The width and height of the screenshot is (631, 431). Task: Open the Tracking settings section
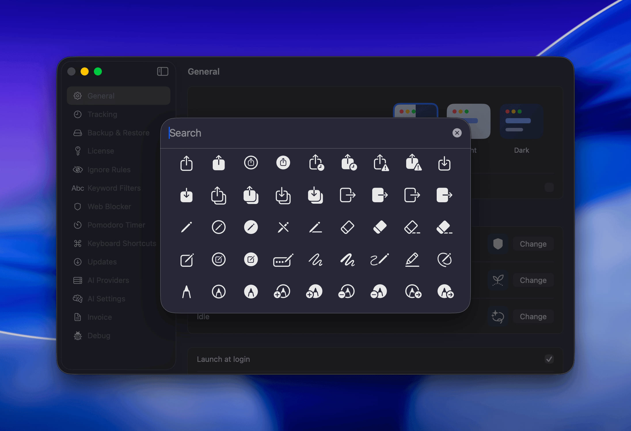102,114
